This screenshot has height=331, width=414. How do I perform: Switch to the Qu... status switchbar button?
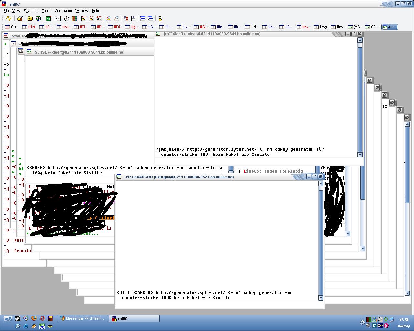point(12,27)
